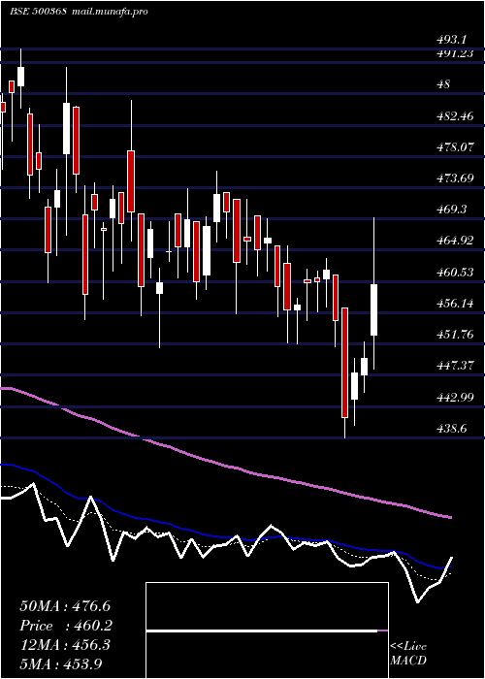Click the 456.14 price level label
485x679 pixels.
click(455, 304)
